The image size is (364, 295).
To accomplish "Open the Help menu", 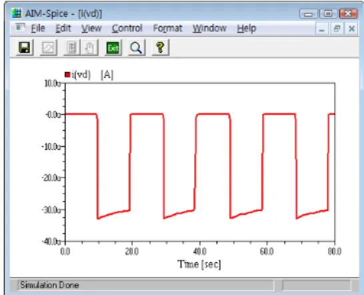I will [247, 28].
